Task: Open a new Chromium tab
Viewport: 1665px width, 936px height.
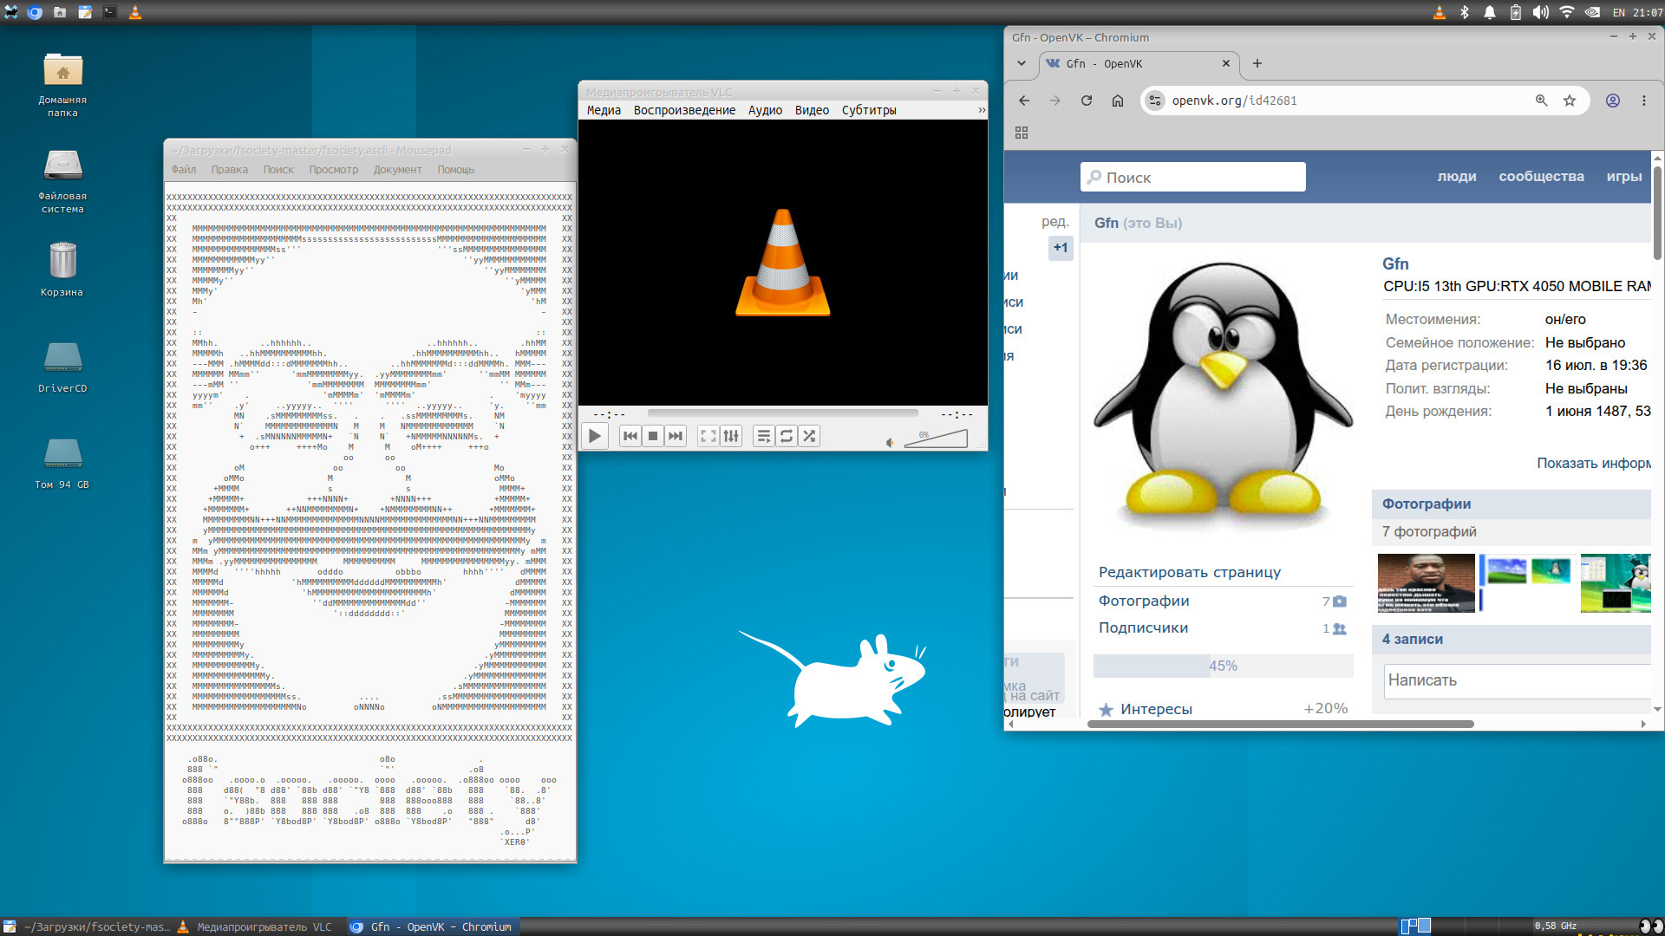Action: click(1257, 63)
